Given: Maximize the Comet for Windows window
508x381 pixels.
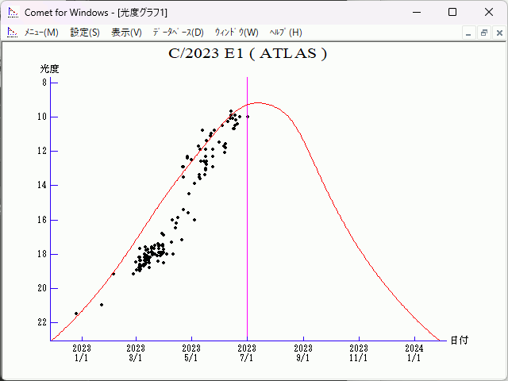Looking at the screenshot, I should tap(452, 13).
